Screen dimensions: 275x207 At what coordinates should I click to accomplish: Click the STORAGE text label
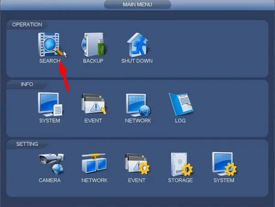(x=180, y=180)
